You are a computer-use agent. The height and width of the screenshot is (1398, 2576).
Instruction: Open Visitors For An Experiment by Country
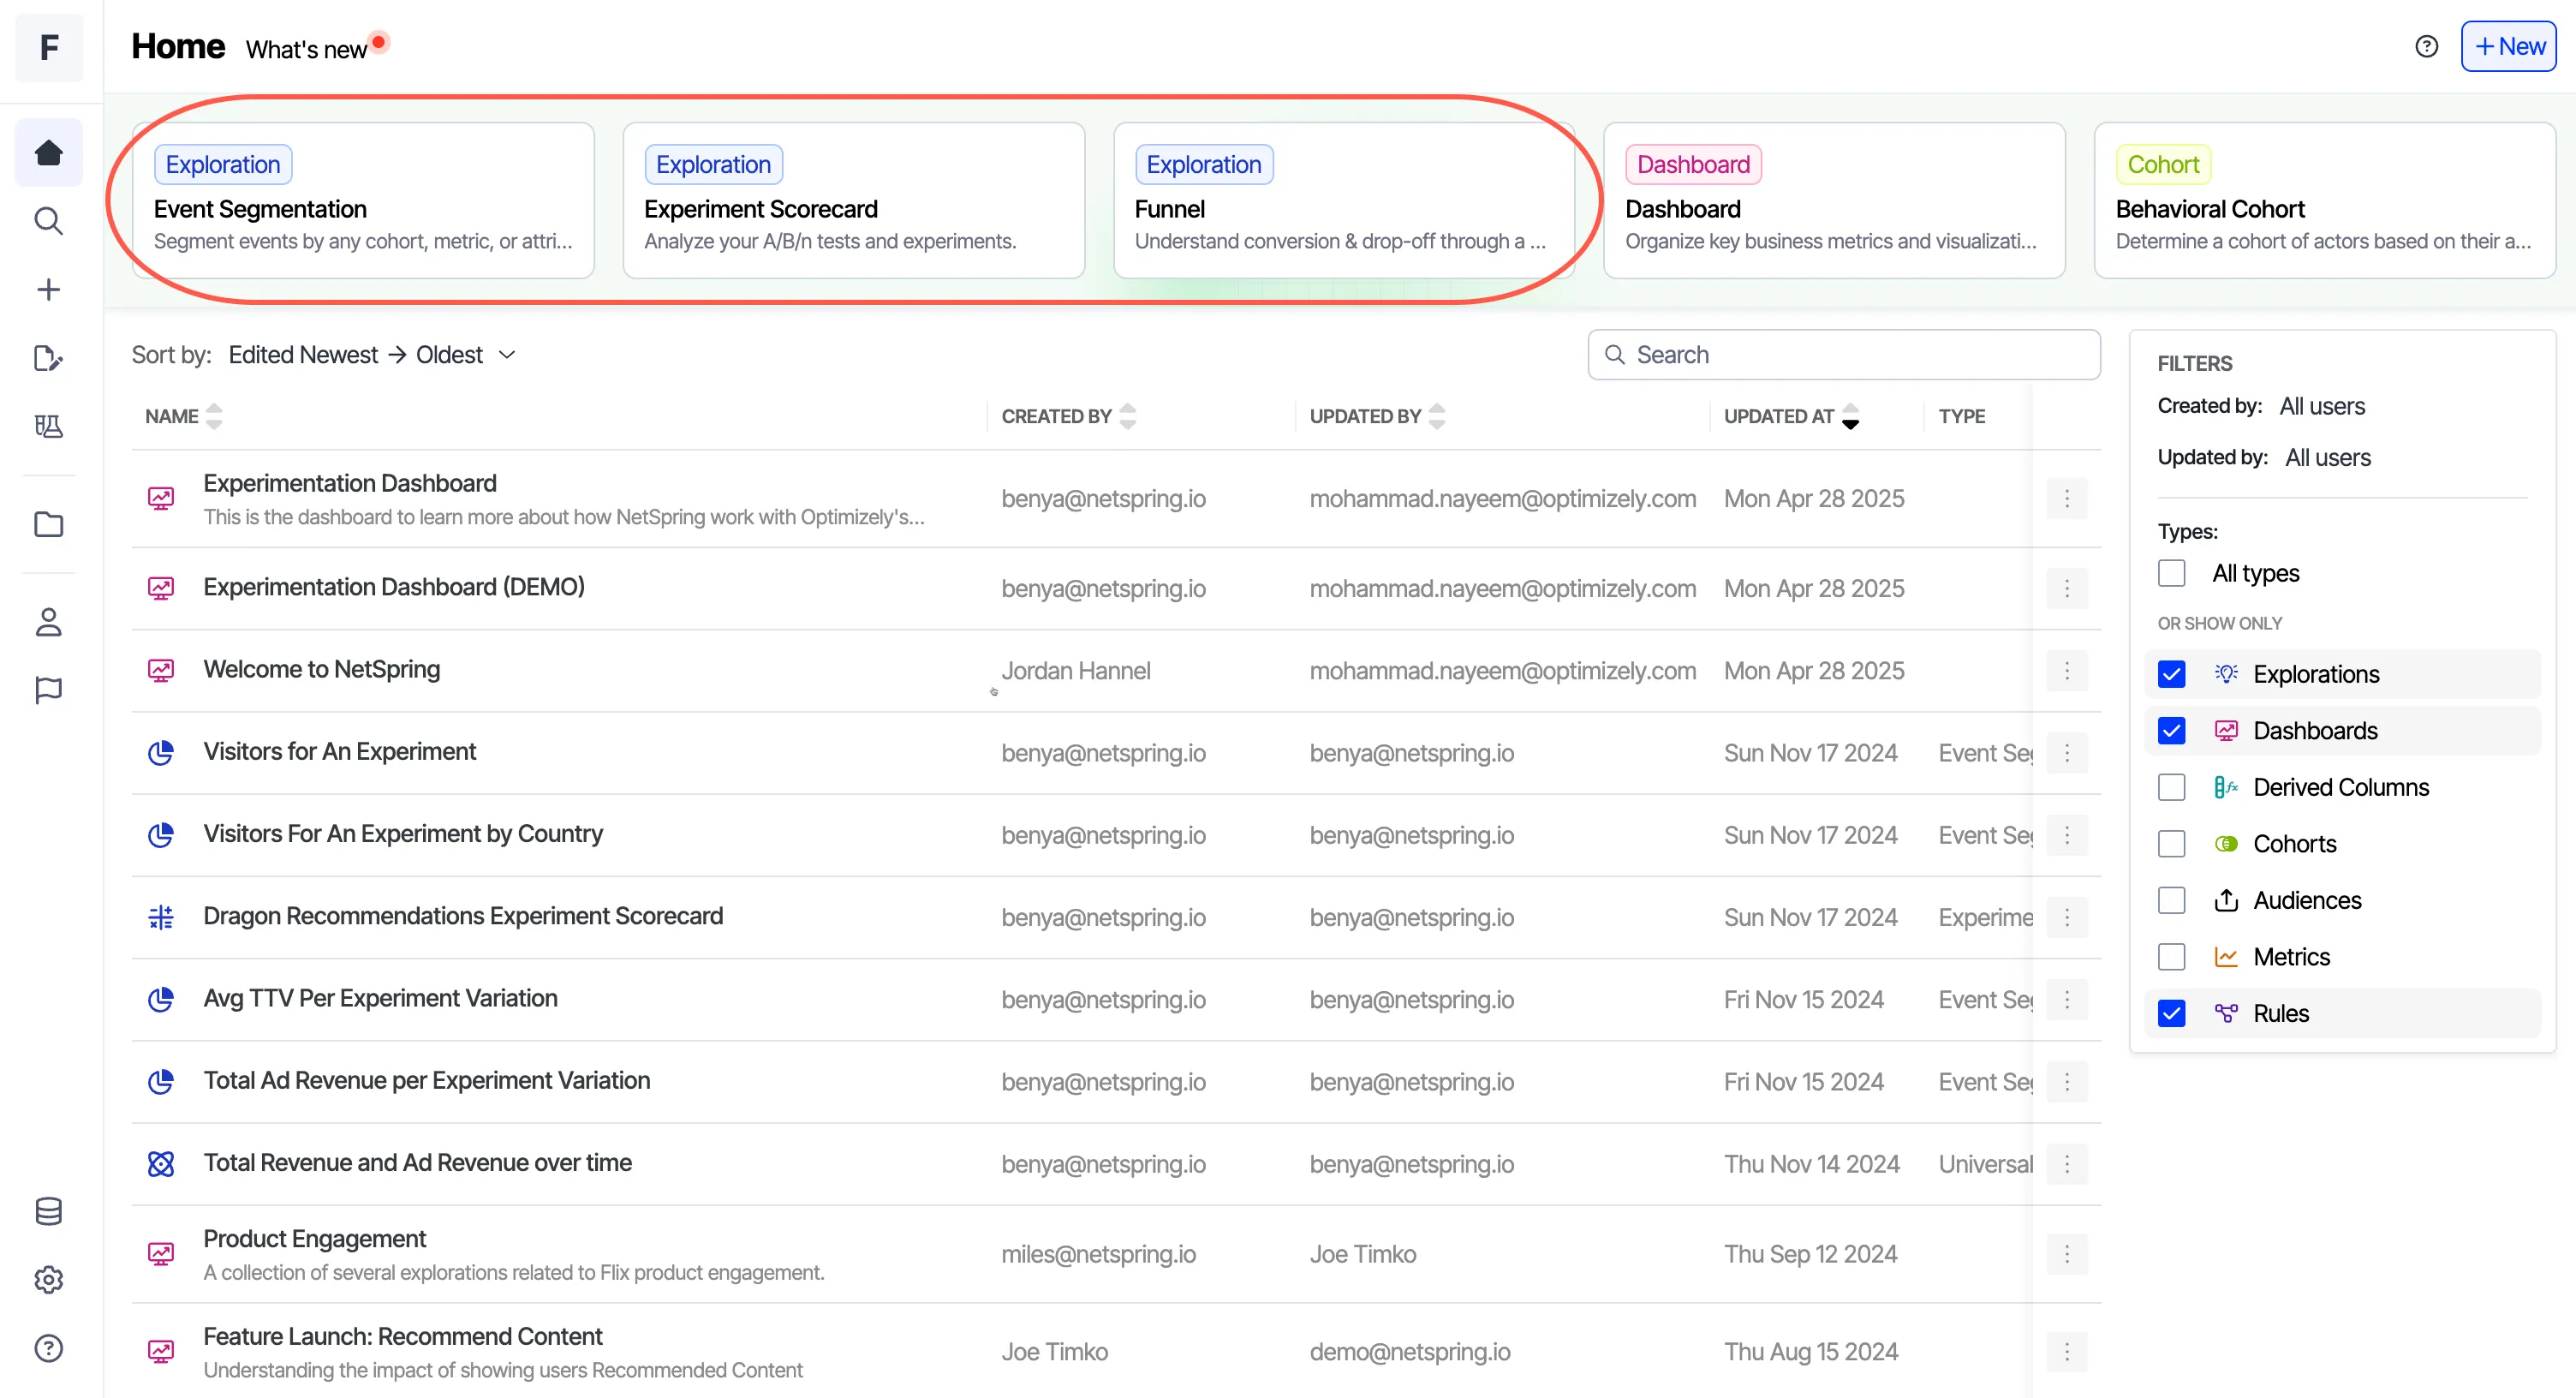pos(403,833)
